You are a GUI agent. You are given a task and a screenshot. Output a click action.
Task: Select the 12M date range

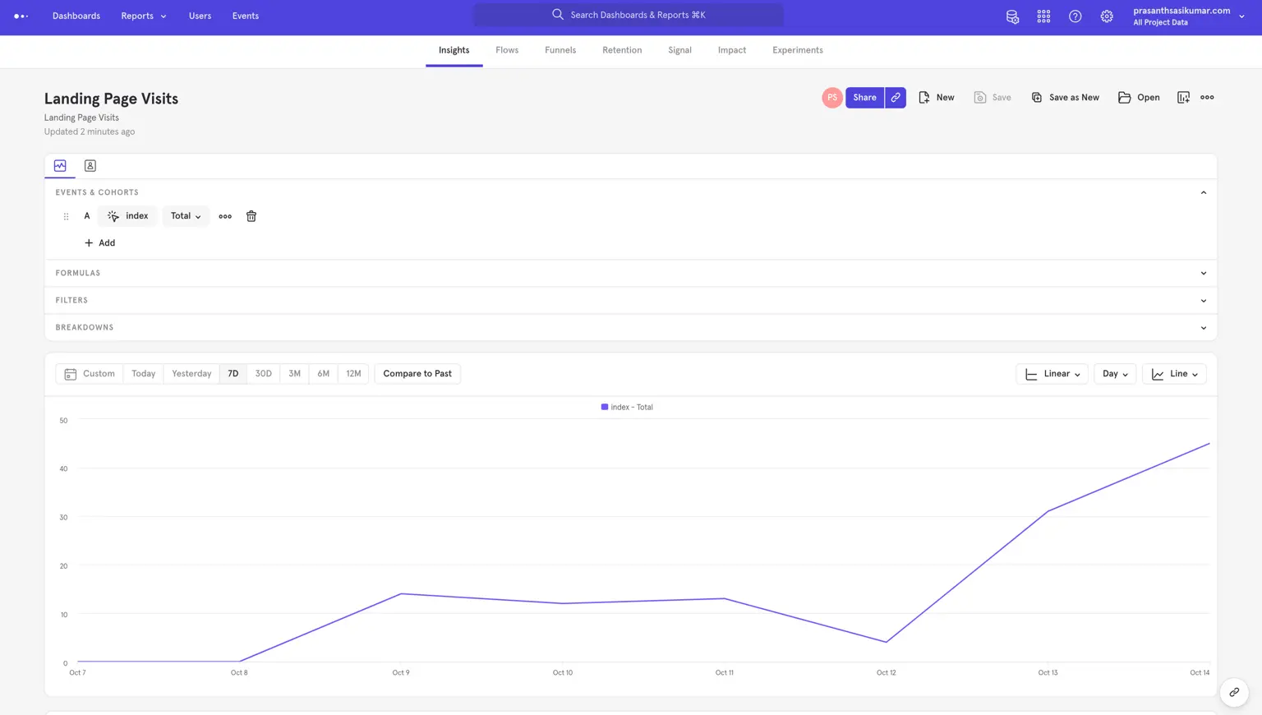point(353,374)
